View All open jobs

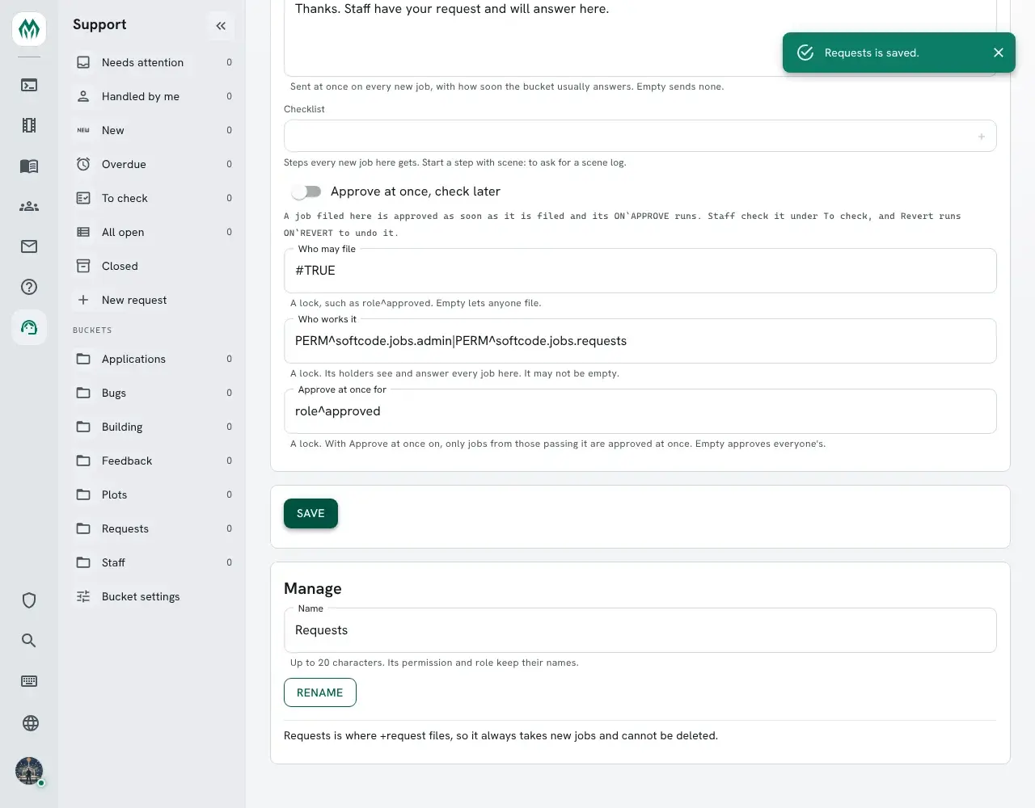154,232
